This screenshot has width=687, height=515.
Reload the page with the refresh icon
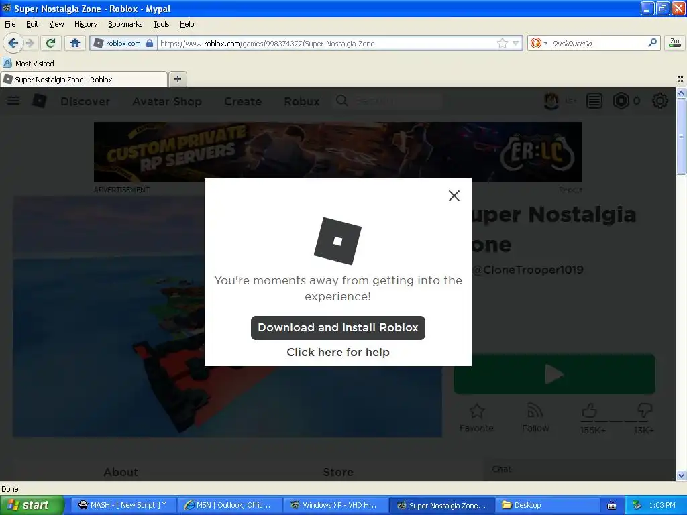pos(50,43)
